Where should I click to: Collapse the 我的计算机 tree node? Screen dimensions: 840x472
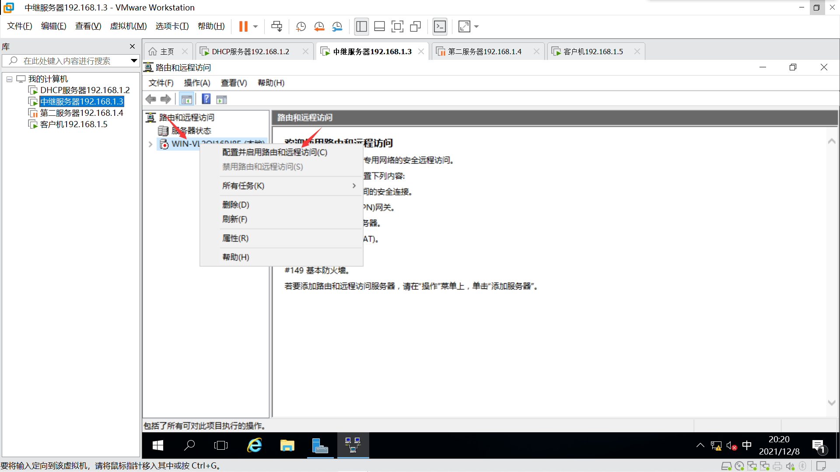9,79
